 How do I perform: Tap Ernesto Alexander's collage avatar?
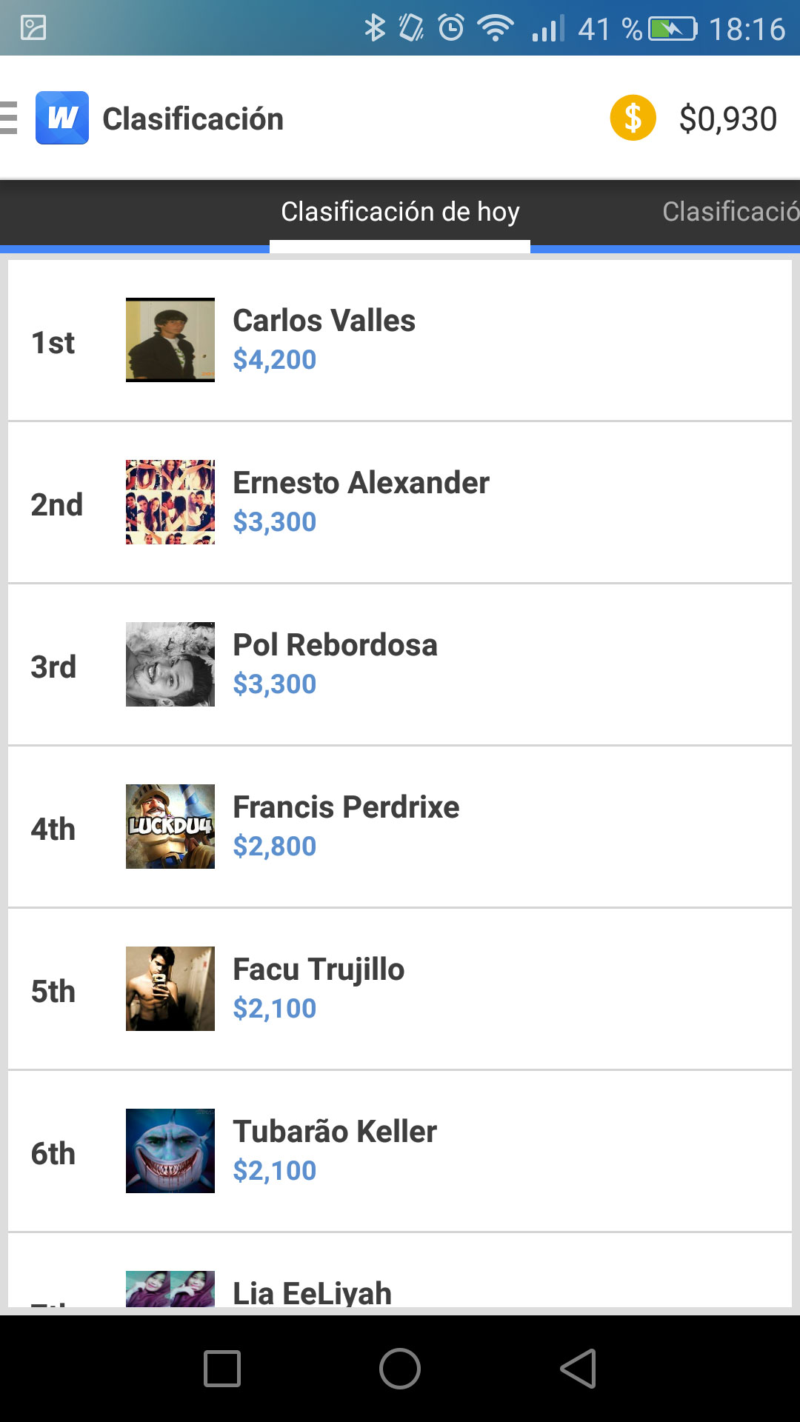[x=170, y=502]
